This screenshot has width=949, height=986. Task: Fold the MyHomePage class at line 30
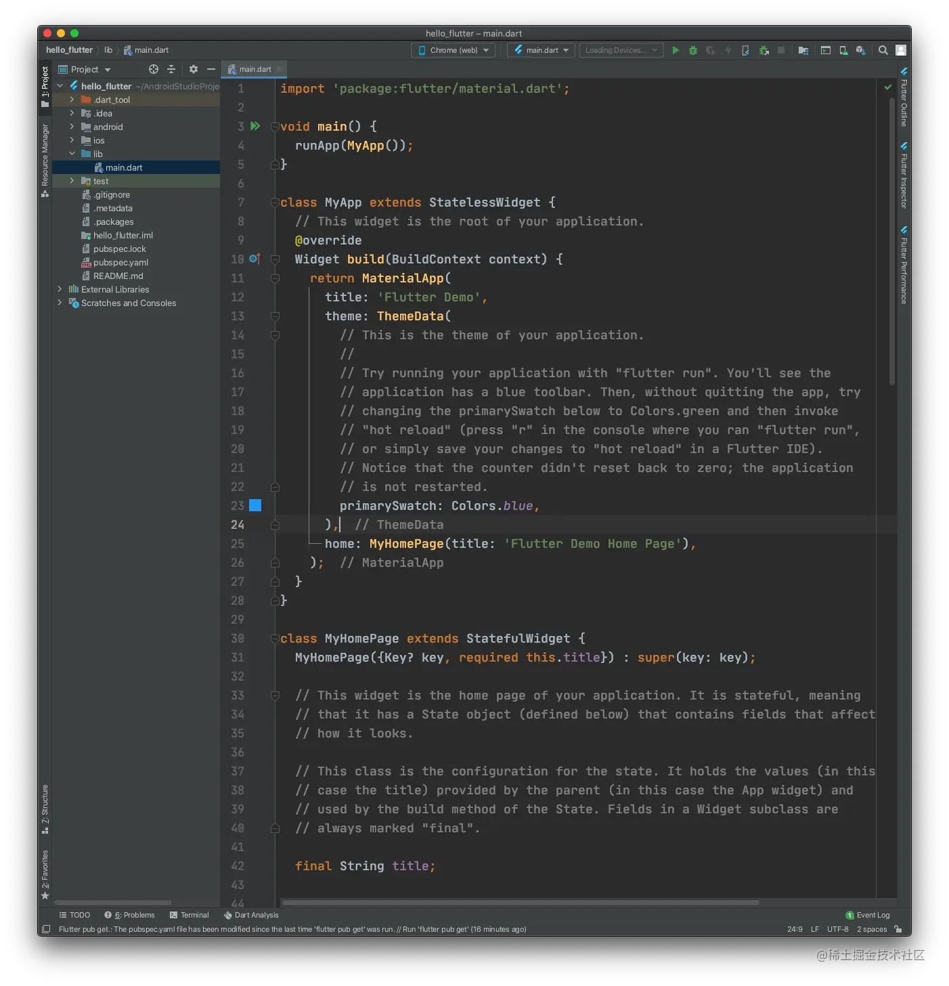[275, 638]
